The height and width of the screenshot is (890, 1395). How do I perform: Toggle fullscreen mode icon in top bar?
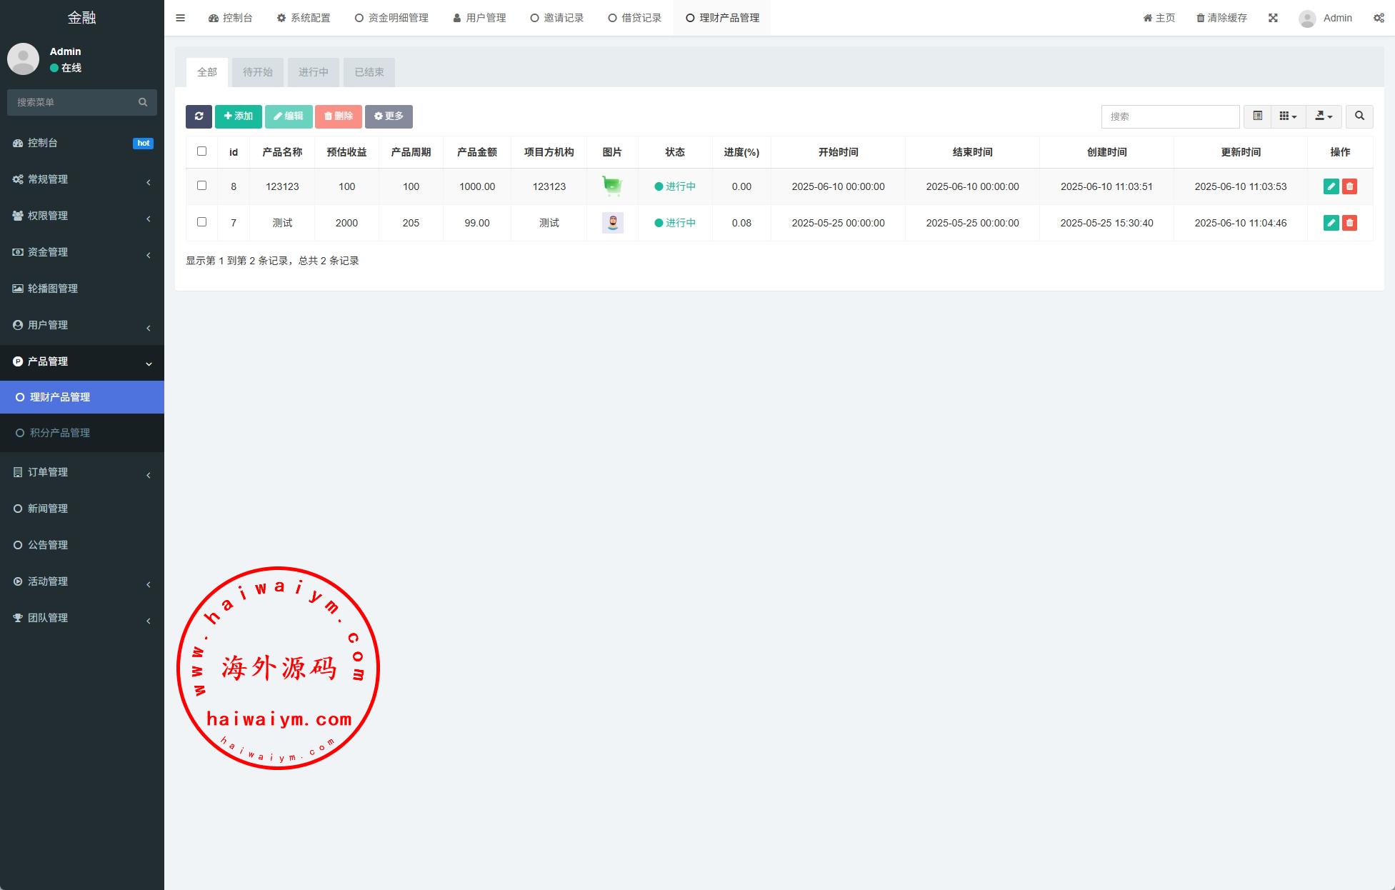point(1273,18)
